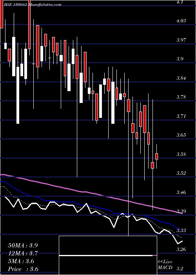
Task: Click the 3.78 price axis label
Action: pyautogui.click(x=181, y=97)
